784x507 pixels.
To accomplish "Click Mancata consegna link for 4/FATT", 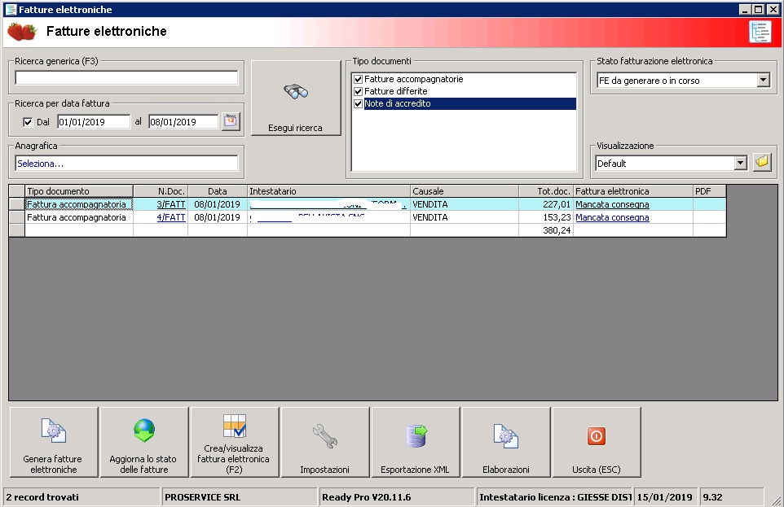I will [612, 217].
